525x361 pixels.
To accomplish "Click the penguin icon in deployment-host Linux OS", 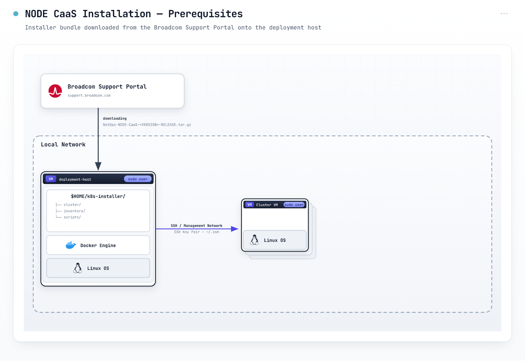I will pos(78,268).
